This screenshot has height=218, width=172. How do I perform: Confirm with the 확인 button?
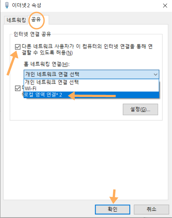112,209
